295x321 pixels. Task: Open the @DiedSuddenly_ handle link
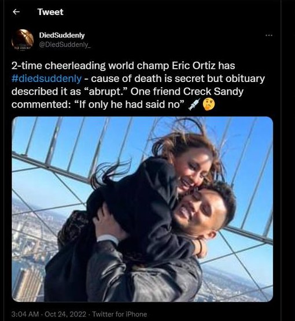pos(65,45)
